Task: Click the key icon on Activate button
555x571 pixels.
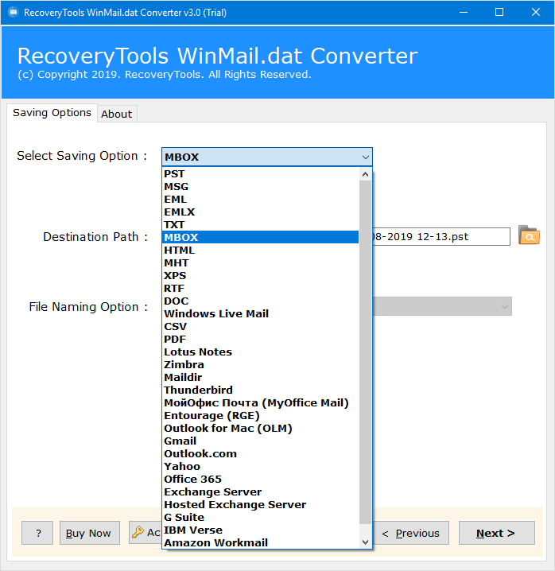Action: [138, 532]
